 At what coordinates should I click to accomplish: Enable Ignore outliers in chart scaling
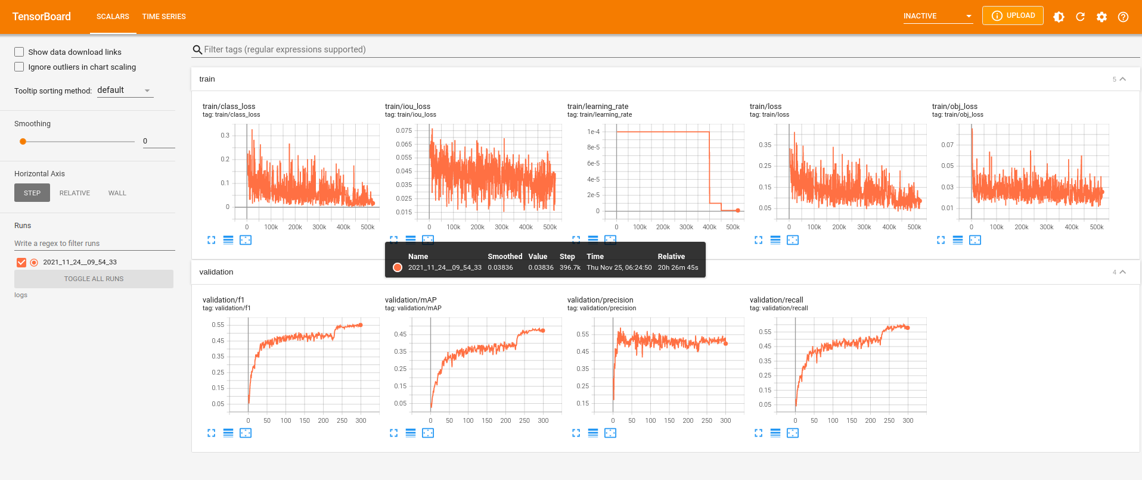click(19, 67)
